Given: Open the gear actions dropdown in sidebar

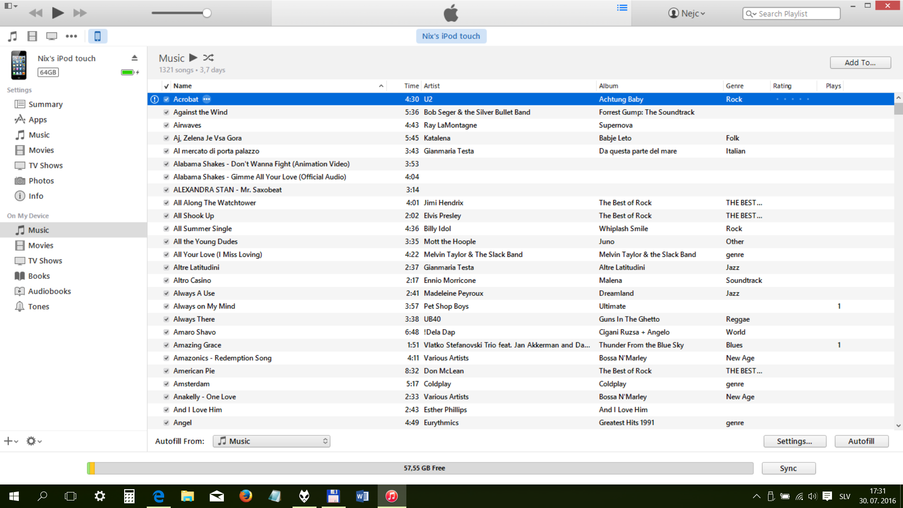Looking at the screenshot, I should pyautogui.click(x=33, y=441).
